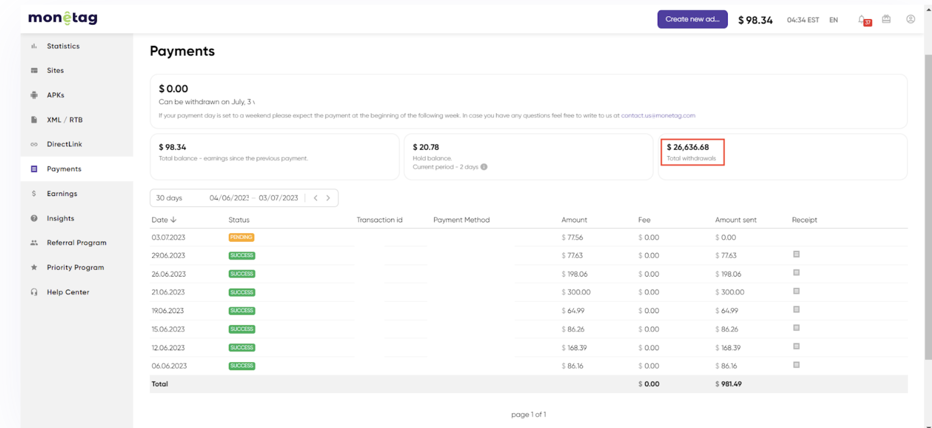This screenshot has width=932, height=428.
Task: Open receipt icon for 21.06.2023 payment
Action: pos(796,292)
